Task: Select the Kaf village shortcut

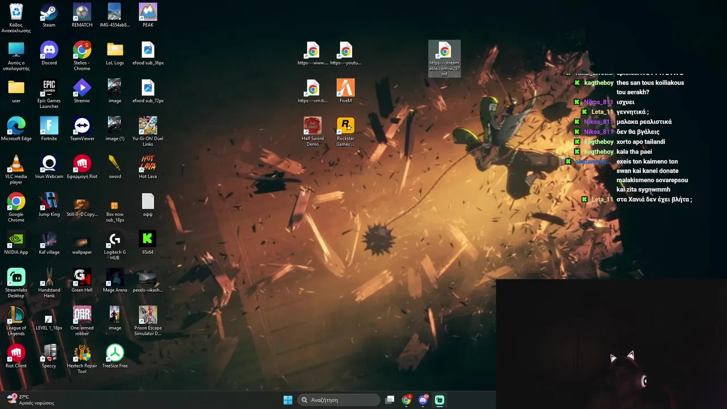Action: click(x=49, y=243)
